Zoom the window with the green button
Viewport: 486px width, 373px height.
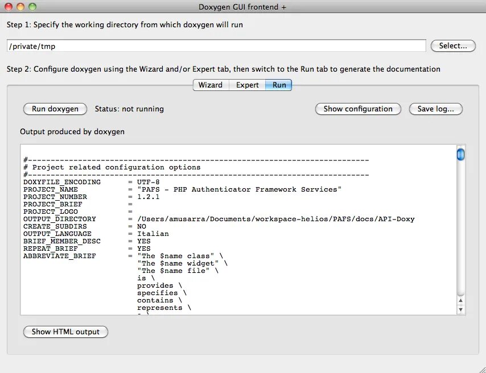pyautogui.click(x=32, y=7)
